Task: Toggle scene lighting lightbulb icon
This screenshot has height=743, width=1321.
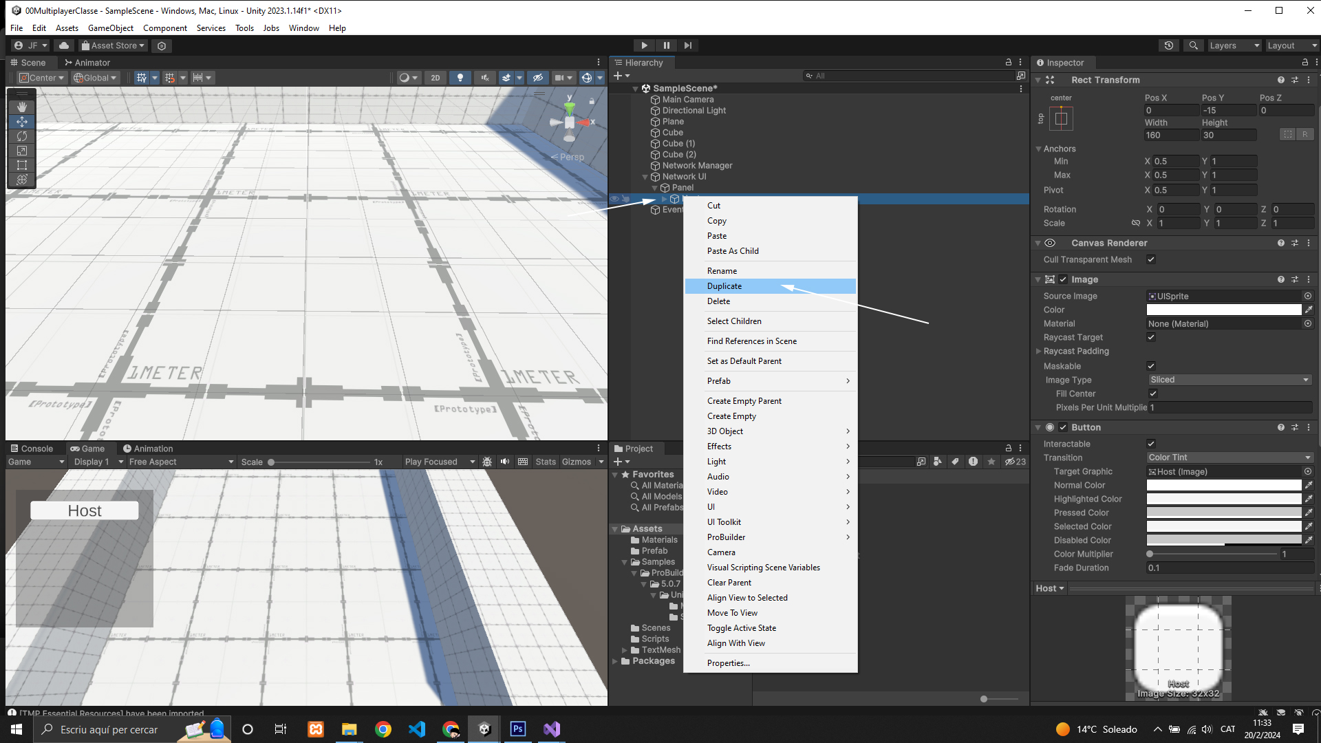Action: pyautogui.click(x=460, y=78)
